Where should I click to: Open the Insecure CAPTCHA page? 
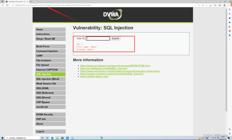50,70
